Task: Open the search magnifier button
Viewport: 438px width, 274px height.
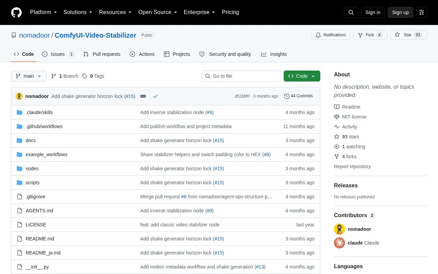Action: (351, 12)
